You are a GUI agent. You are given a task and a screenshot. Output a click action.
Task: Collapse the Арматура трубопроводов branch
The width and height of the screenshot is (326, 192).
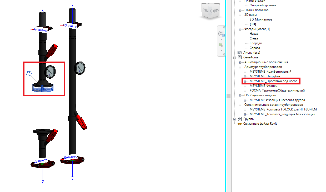coord(240,67)
